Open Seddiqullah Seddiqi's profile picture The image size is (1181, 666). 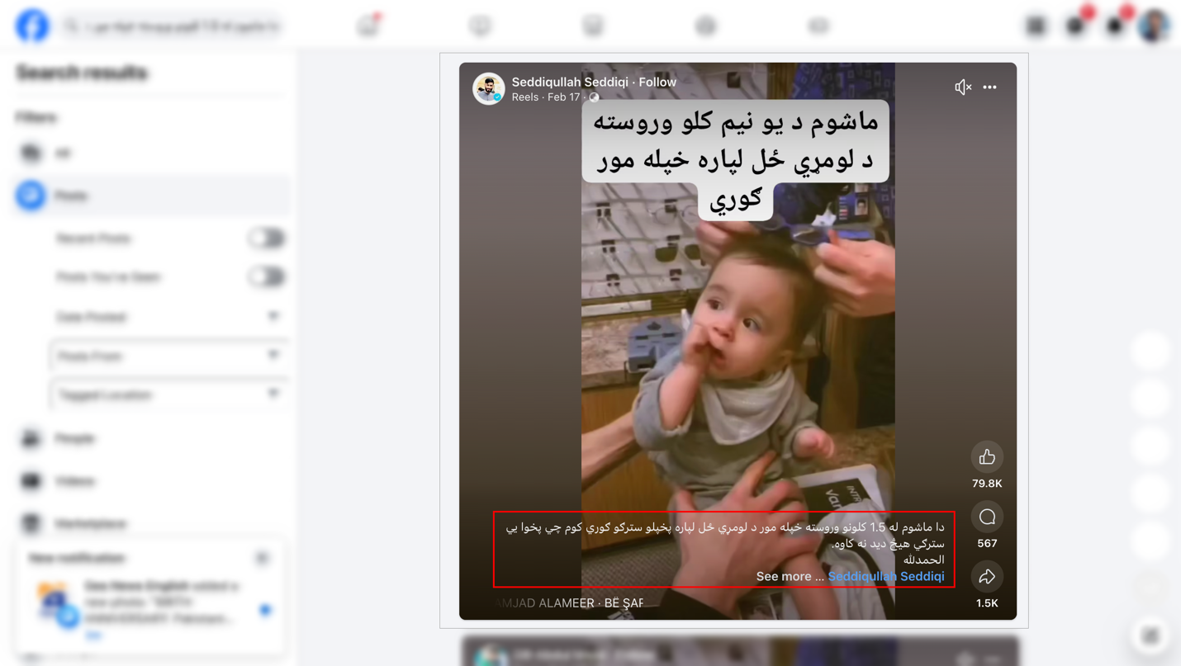(x=489, y=88)
